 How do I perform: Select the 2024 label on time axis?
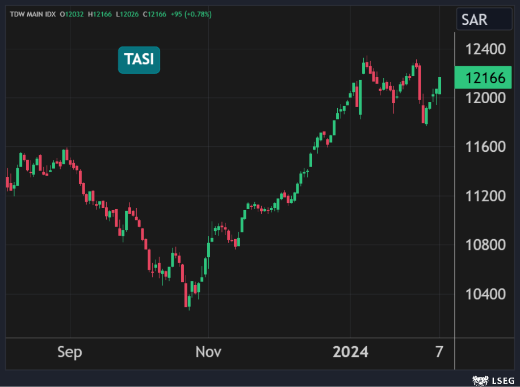tap(350, 352)
